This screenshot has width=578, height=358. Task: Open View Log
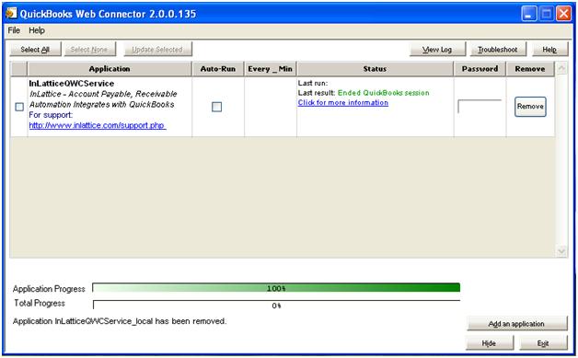click(x=437, y=50)
